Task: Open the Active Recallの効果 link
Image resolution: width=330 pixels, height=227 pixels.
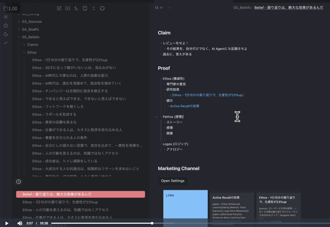Action: tap(185, 106)
